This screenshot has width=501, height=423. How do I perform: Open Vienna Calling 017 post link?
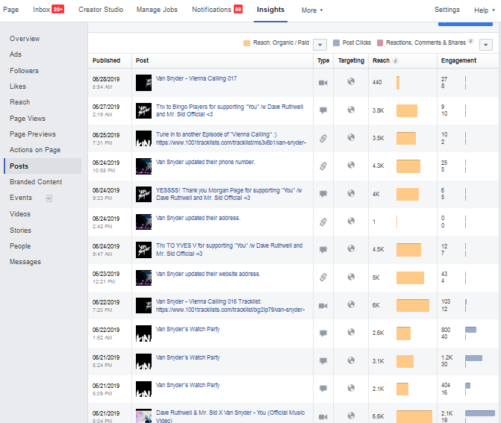tap(196, 78)
